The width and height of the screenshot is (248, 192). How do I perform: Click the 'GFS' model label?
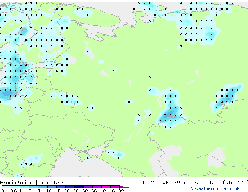59,183
